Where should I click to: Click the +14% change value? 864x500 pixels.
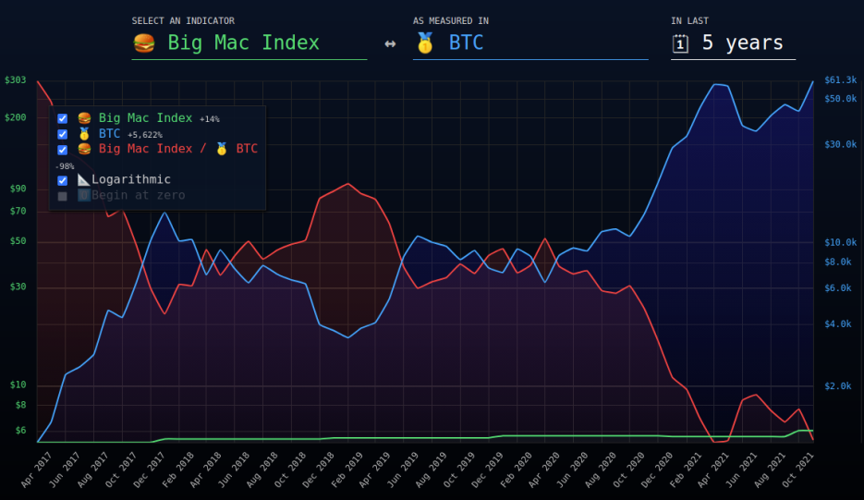(x=210, y=119)
